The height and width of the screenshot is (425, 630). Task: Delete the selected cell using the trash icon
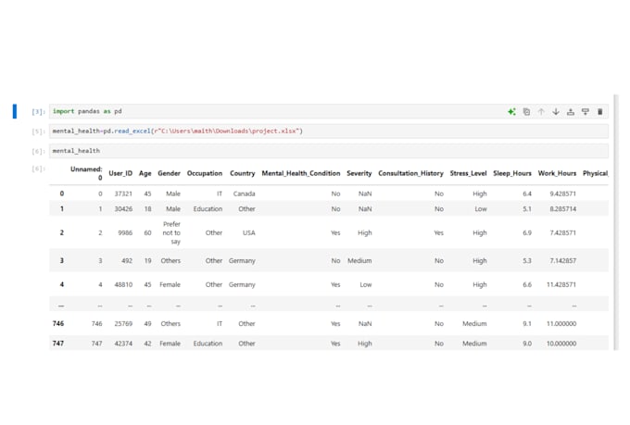tap(599, 112)
